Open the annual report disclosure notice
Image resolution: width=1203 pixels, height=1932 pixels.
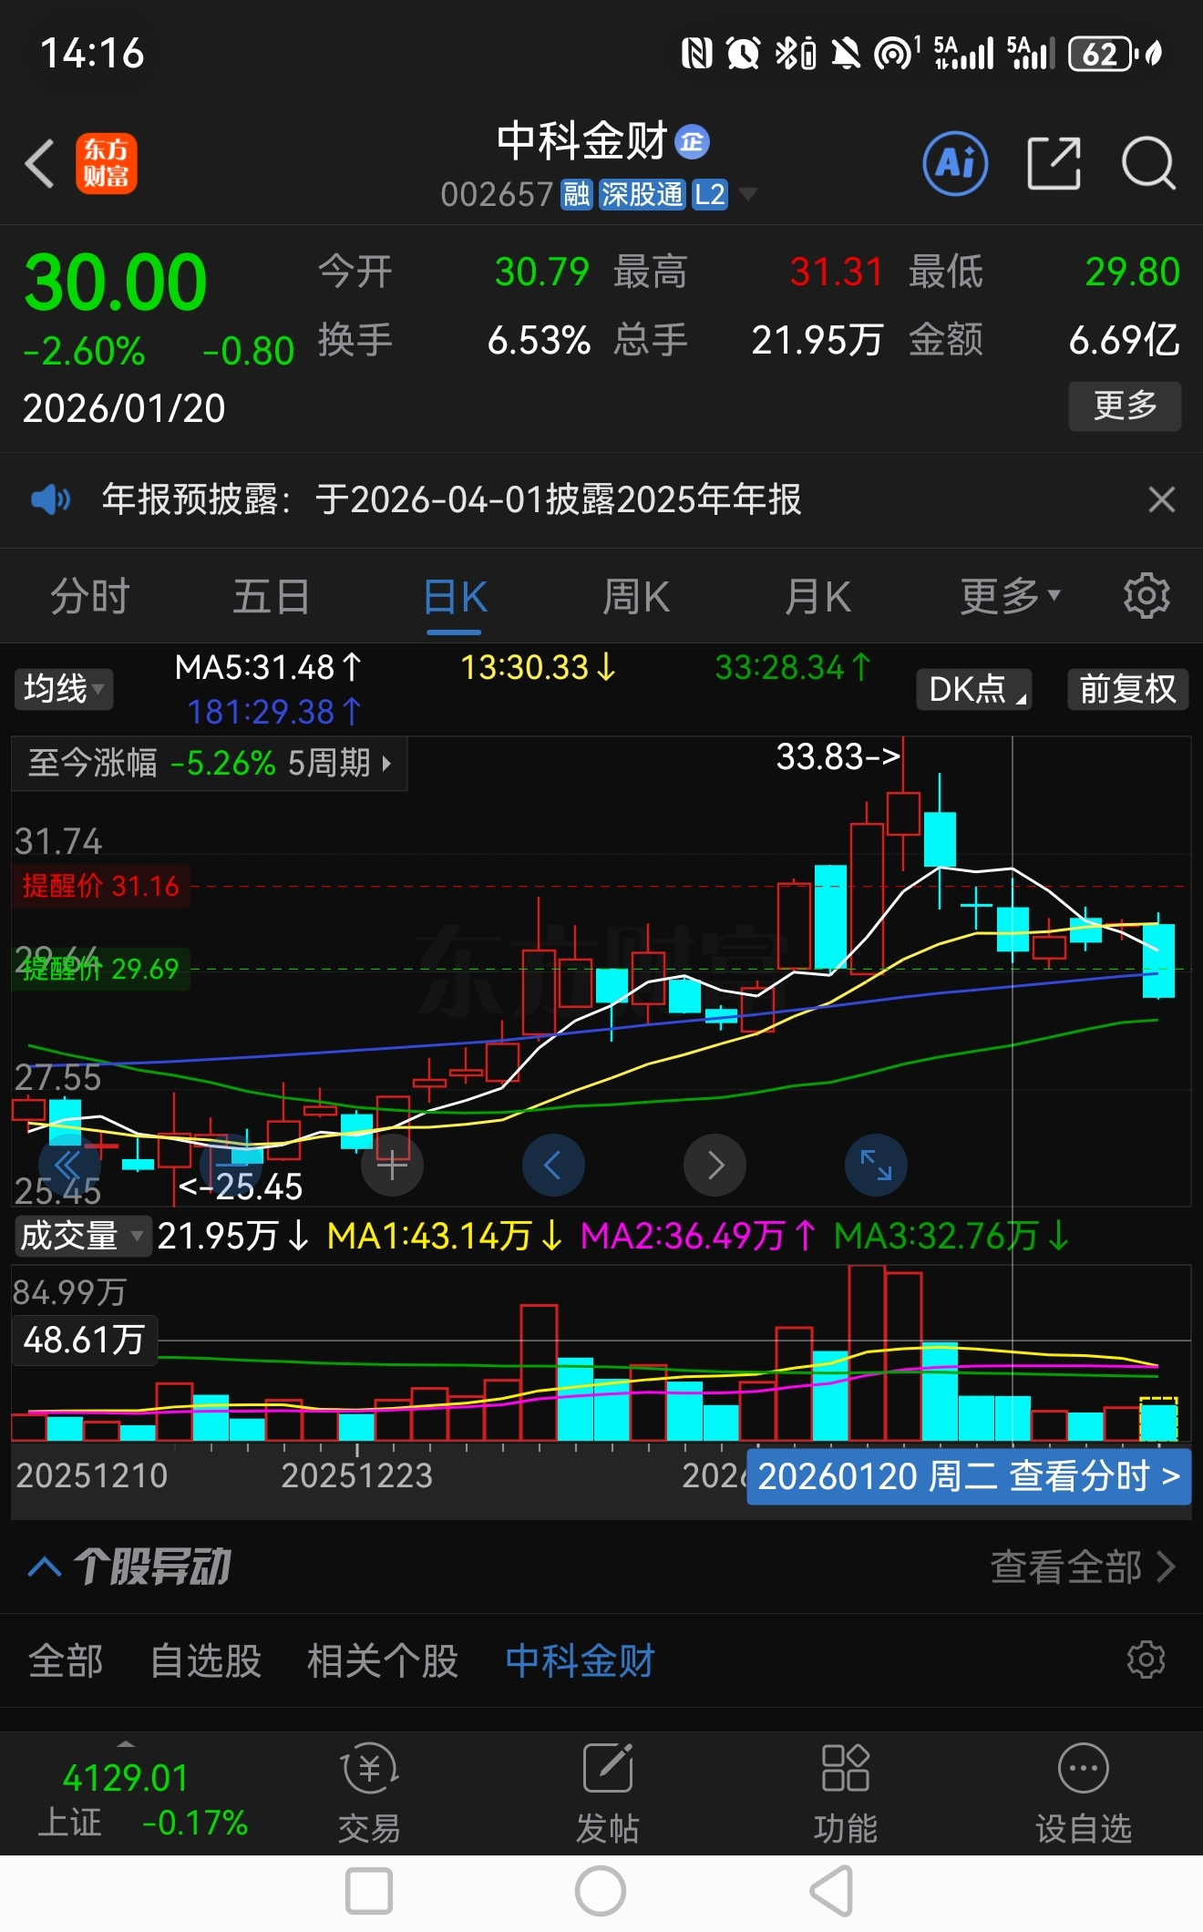451,499
